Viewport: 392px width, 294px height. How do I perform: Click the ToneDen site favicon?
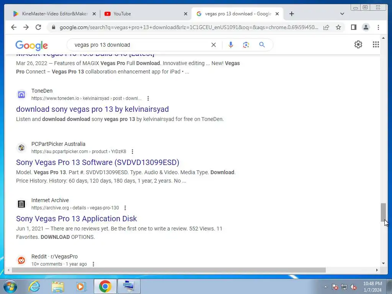[21, 95]
